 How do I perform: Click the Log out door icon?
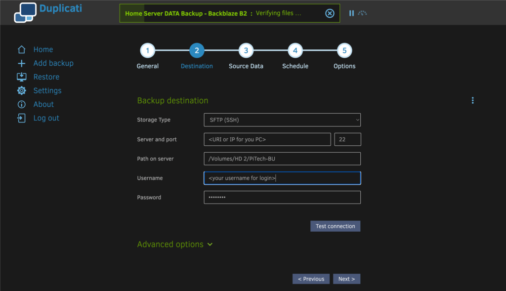(21, 118)
